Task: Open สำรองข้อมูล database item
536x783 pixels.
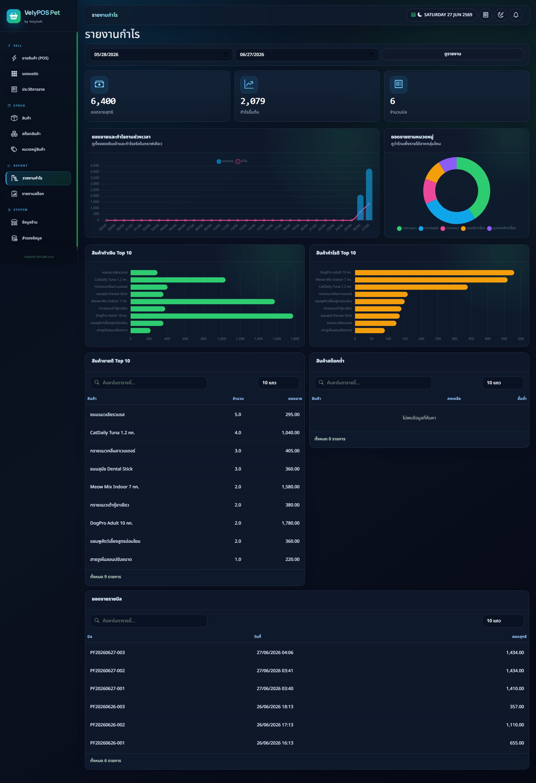Action: pos(38,238)
